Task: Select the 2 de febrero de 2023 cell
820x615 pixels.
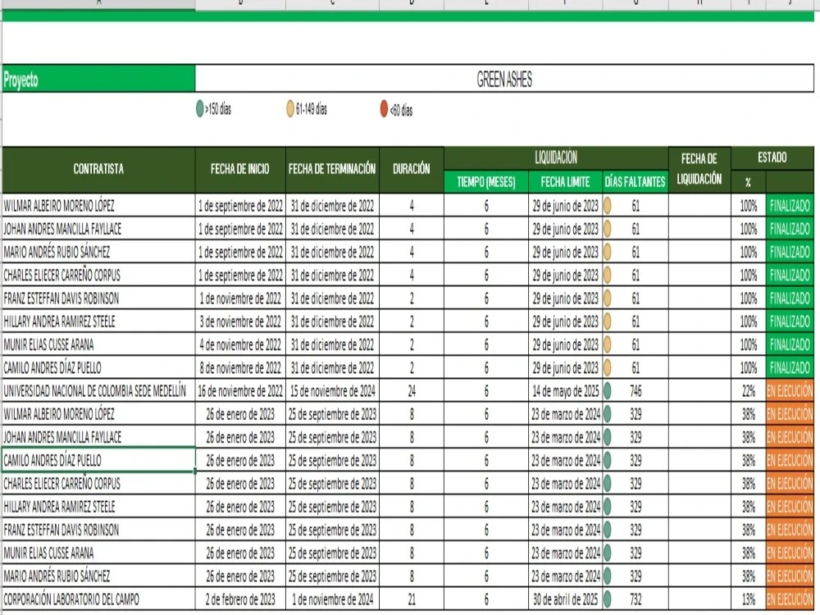Action: [240, 599]
